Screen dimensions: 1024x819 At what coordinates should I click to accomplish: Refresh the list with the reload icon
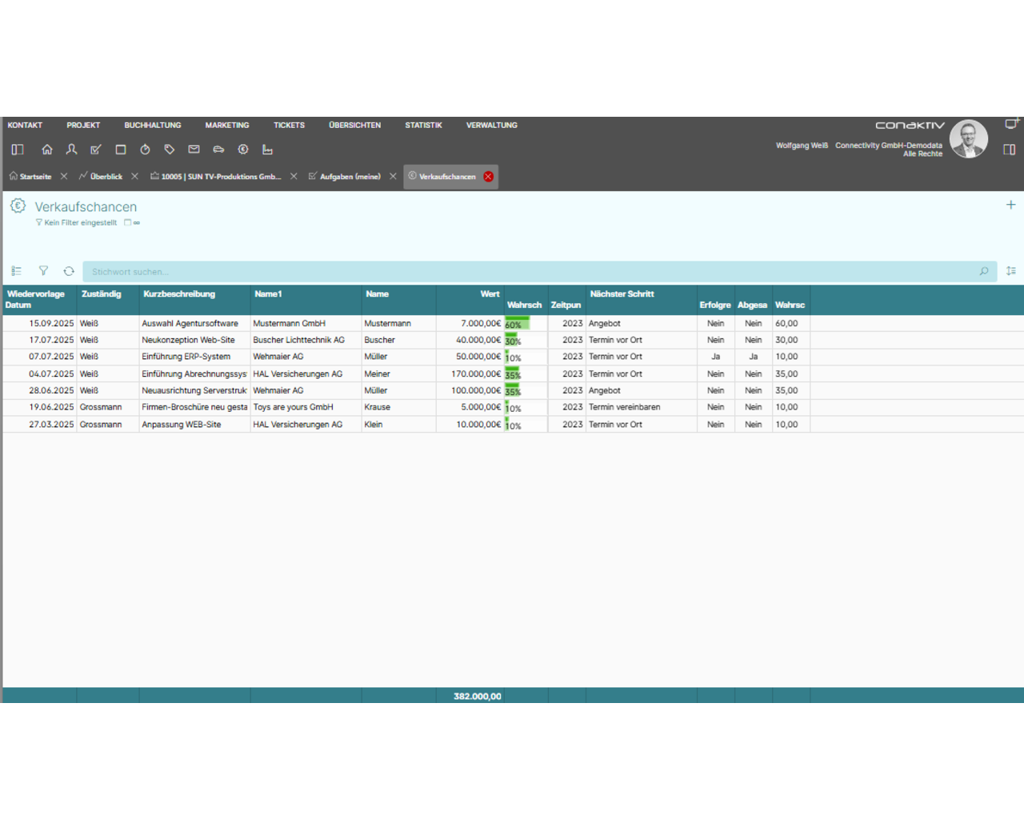(x=69, y=271)
